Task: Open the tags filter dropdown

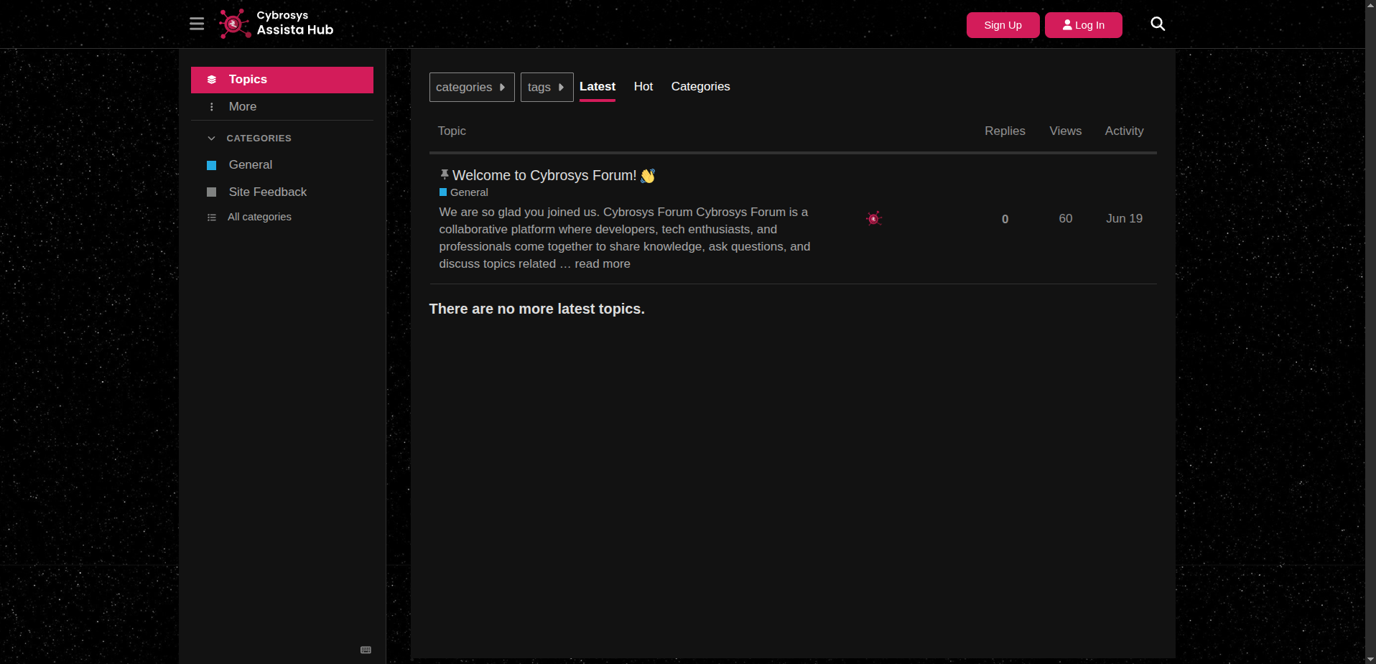Action: (547, 87)
